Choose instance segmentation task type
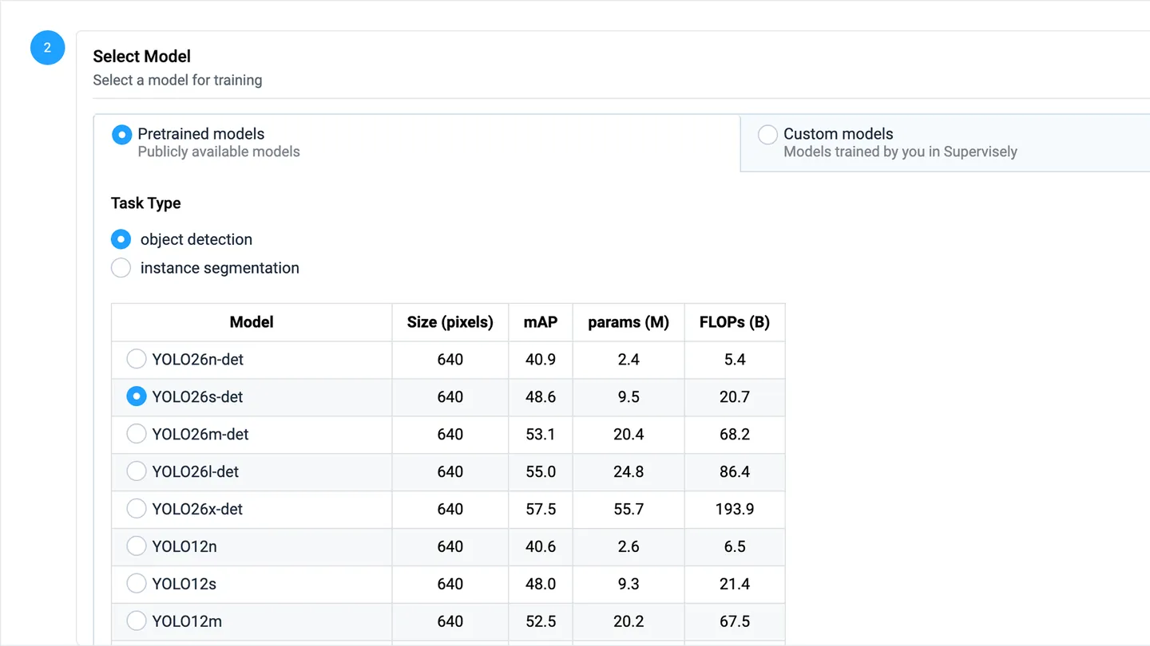 point(121,268)
